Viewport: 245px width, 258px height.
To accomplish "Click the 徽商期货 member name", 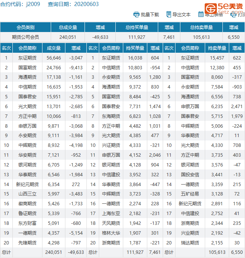I will click(x=27, y=204).
